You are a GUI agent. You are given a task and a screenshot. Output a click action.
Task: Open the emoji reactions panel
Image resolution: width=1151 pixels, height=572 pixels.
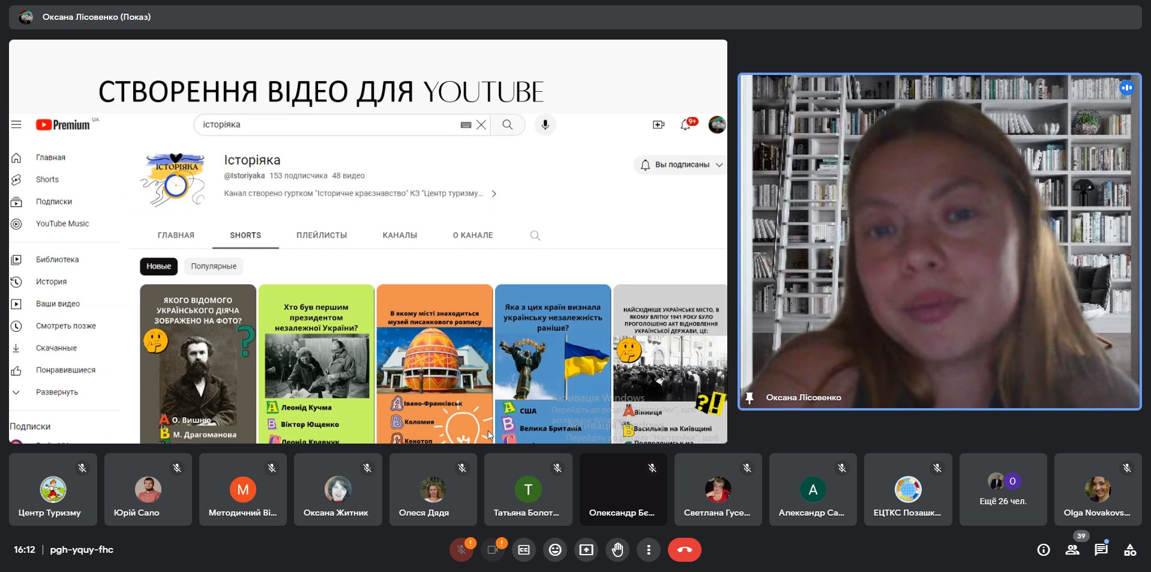coord(555,550)
